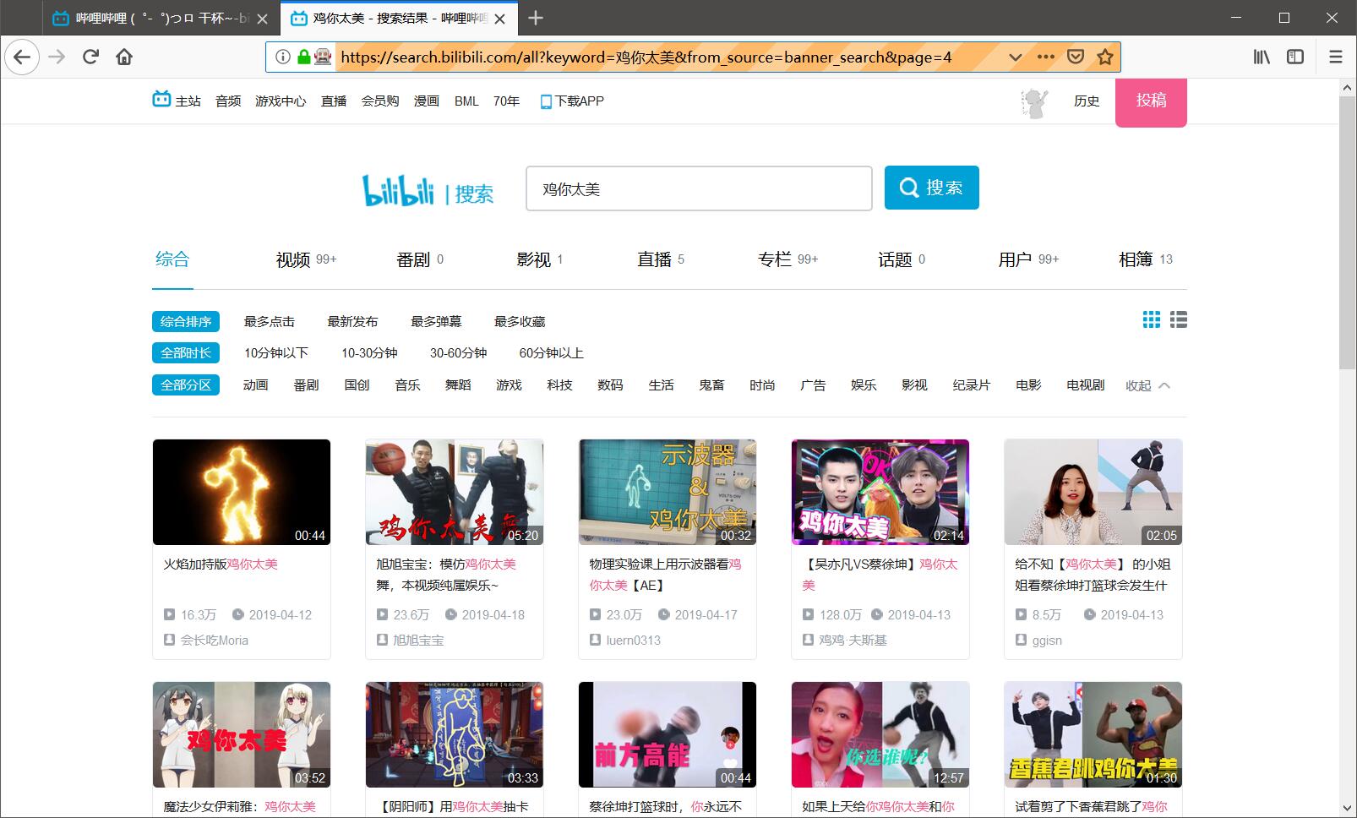1357x818 pixels.
Task: Select the 最多点击 sort option
Action: [x=269, y=322]
